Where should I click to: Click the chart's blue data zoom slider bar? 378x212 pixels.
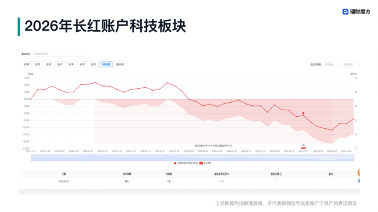pos(192,158)
